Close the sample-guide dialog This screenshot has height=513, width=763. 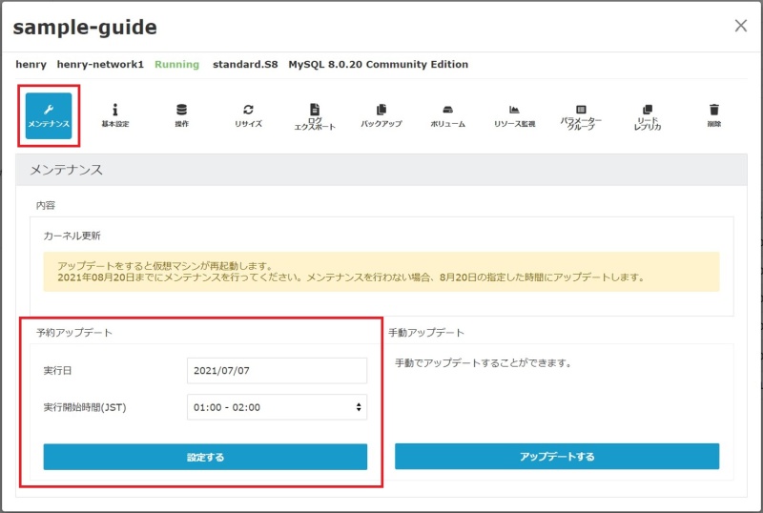(x=740, y=26)
